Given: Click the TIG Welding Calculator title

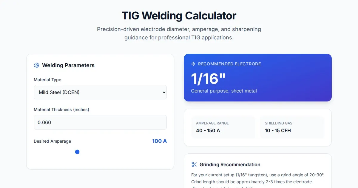Looking at the screenshot, I should pos(179,16).
